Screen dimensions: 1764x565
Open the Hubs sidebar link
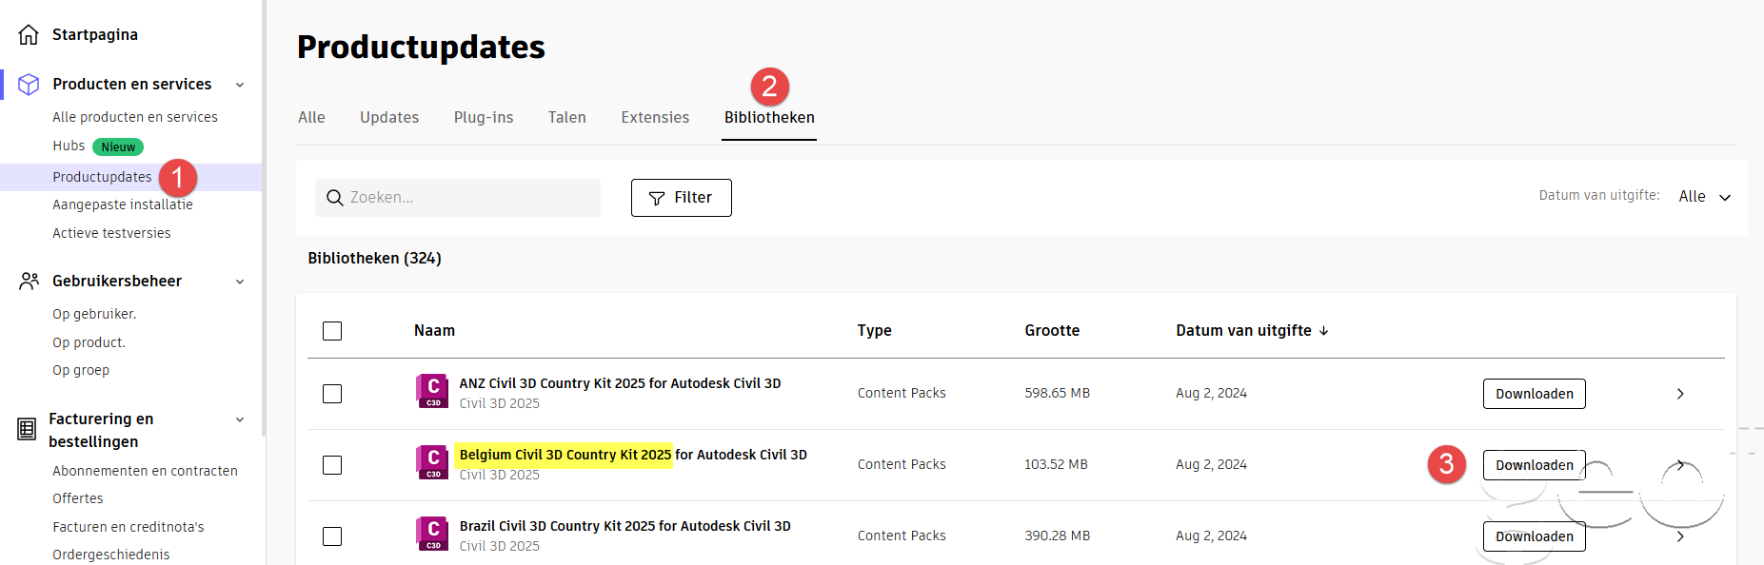pyautogui.click(x=69, y=146)
